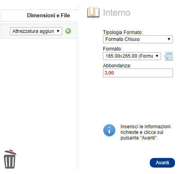Focus the Abbondanza input field
This screenshot has height=174, width=179.
tap(138, 73)
